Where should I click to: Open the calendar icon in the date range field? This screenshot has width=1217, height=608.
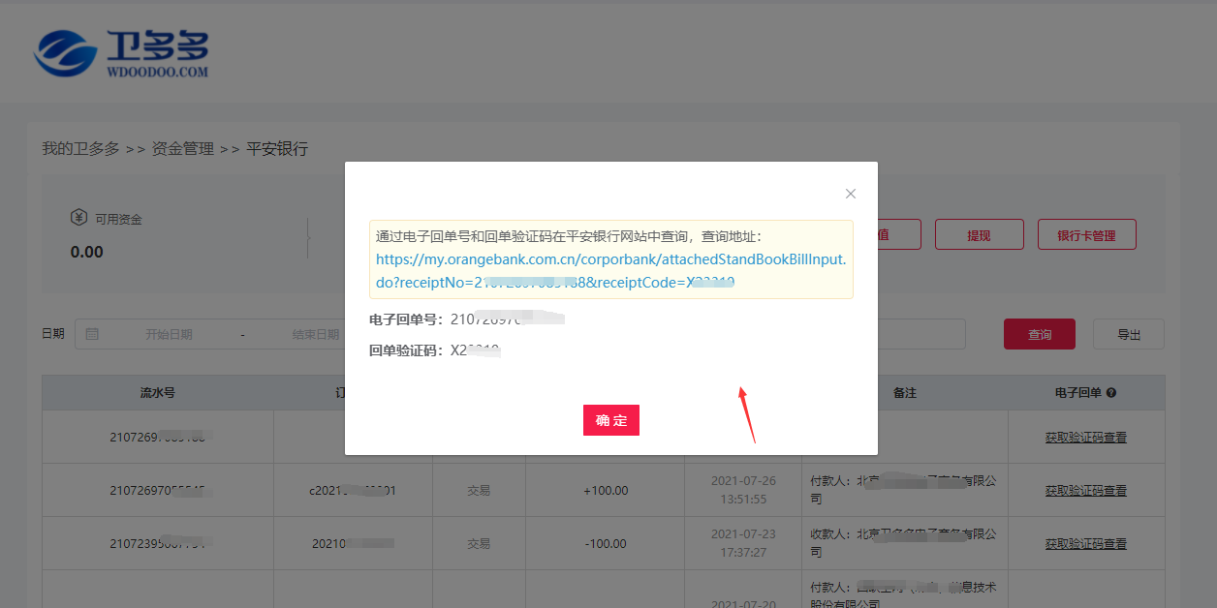pyautogui.click(x=92, y=334)
